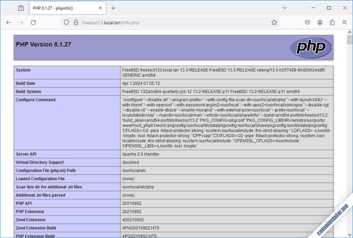Image resolution: width=353 pixels, height=238 pixels.
Task: Reload the phpinfo page
Action: (x=33, y=22)
